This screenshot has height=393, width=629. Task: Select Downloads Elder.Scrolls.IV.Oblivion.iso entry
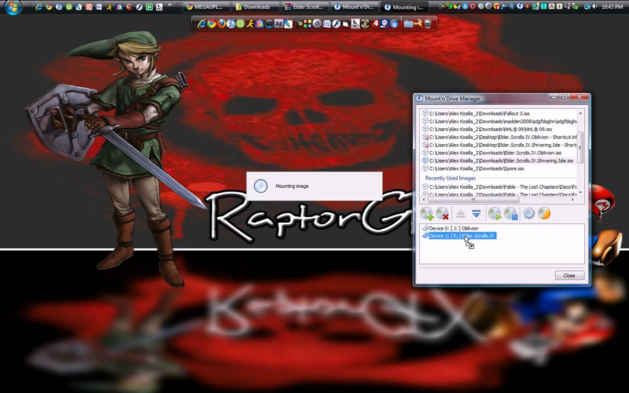tap(492, 153)
